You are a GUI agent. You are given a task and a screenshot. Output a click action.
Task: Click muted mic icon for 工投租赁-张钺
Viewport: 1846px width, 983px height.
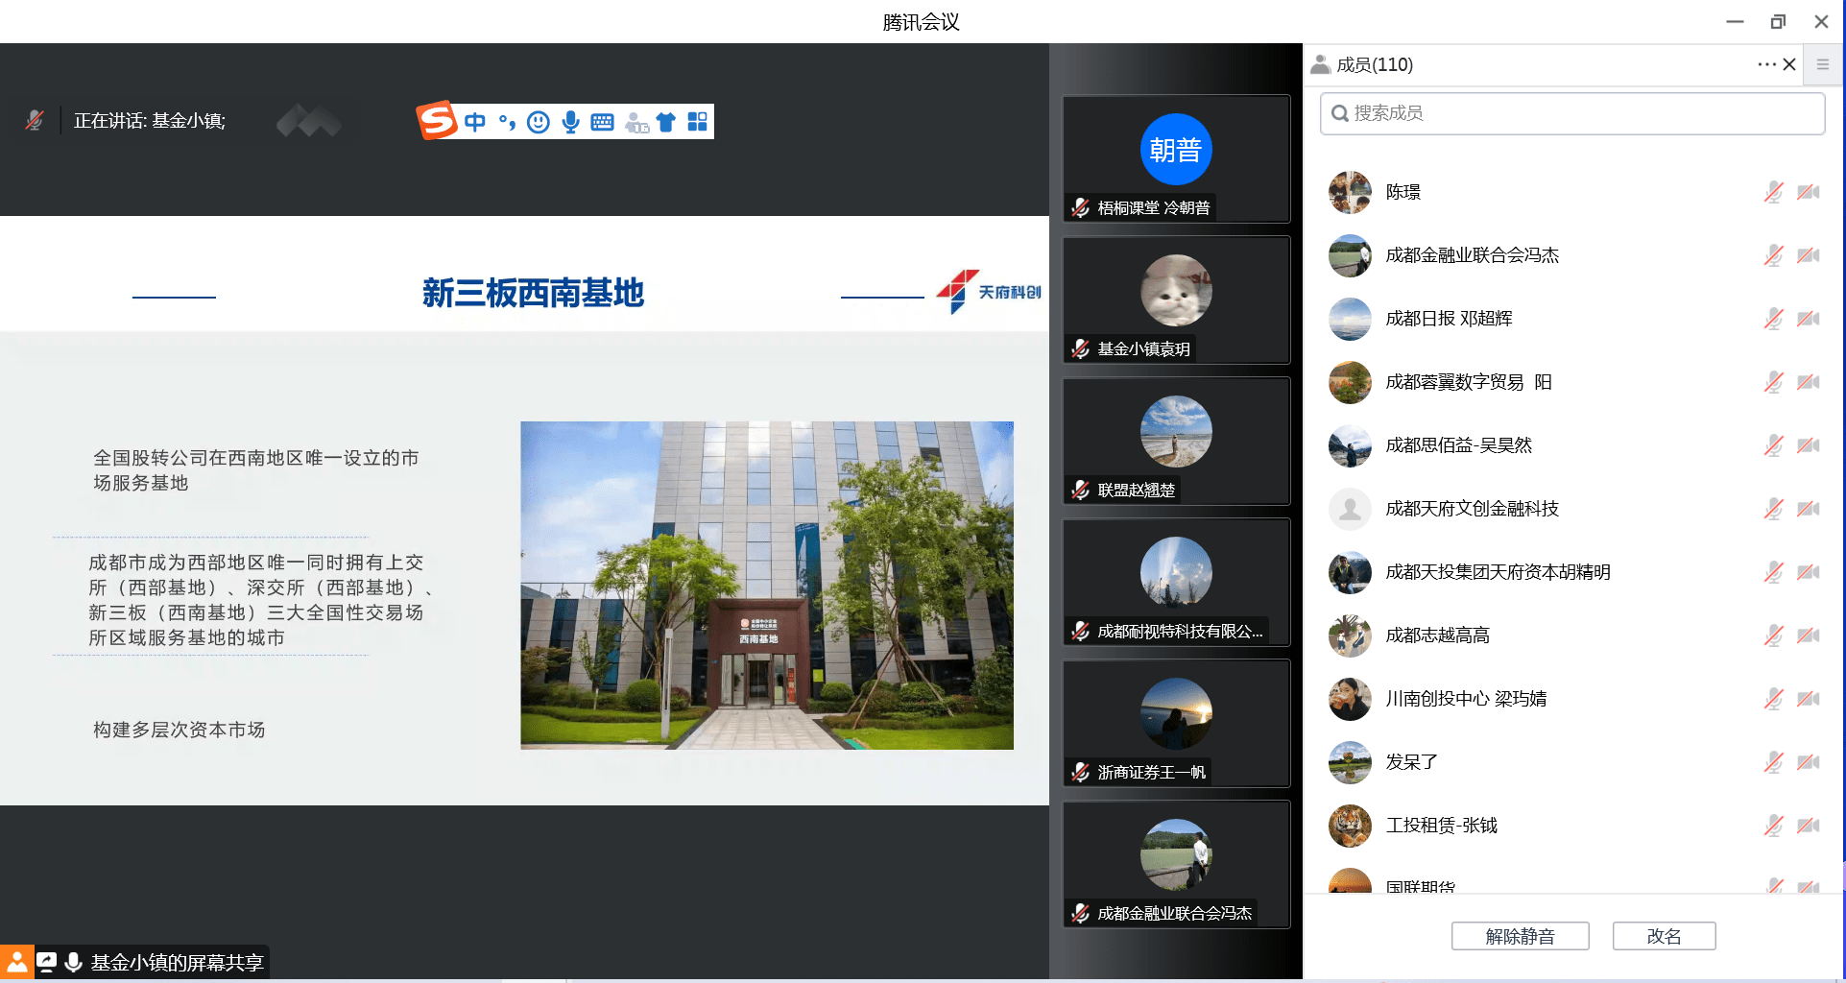pos(1774,826)
